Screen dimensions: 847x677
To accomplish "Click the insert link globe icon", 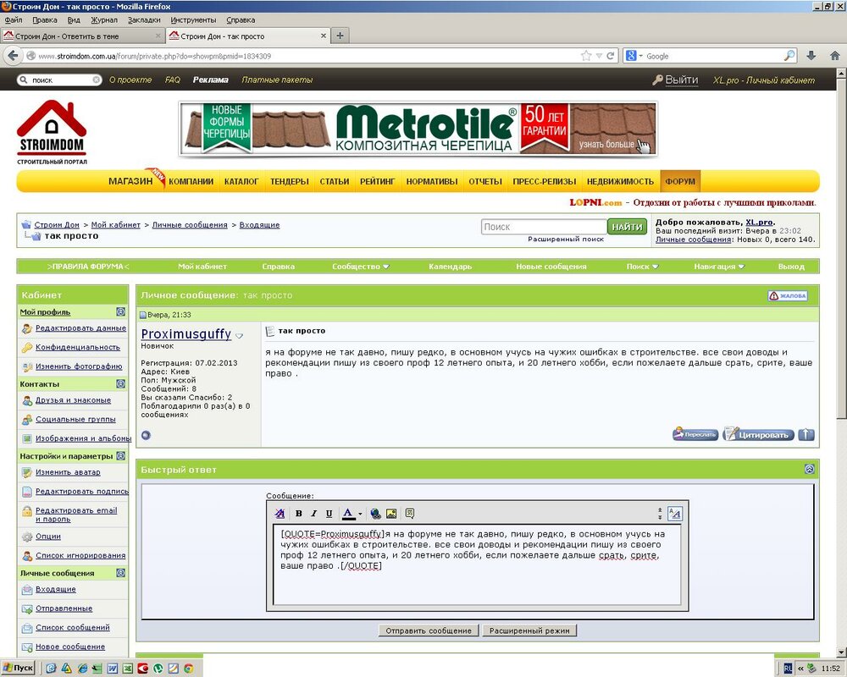I will [x=376, y=514].
